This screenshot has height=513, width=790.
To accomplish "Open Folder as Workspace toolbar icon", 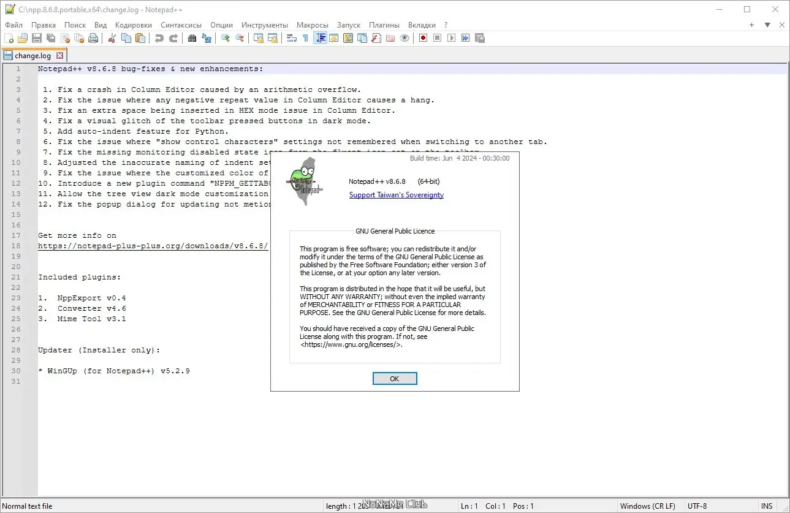I will click(390, 38).
